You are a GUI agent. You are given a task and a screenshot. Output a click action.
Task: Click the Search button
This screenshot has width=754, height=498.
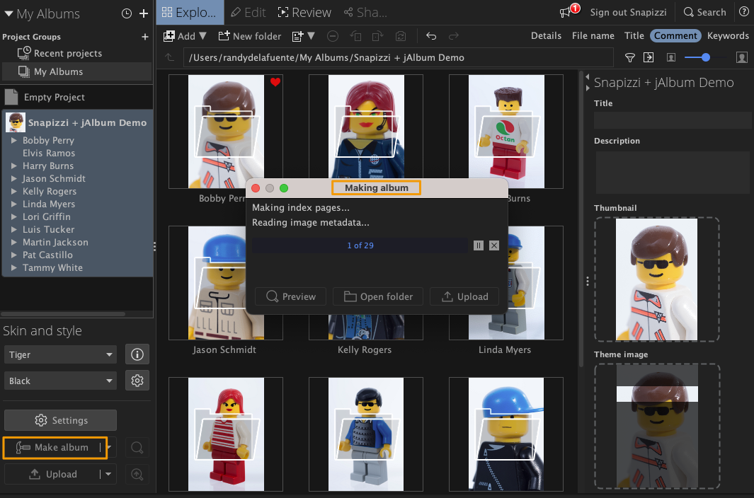tap(705, 13)
